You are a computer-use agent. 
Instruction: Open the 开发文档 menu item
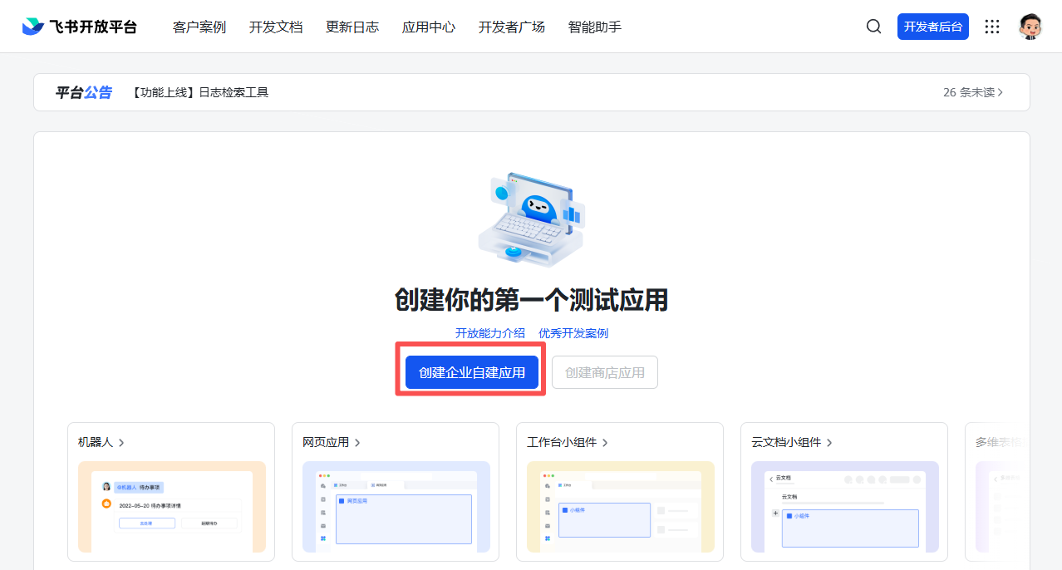pyautogui.click(x=276, y=27)
